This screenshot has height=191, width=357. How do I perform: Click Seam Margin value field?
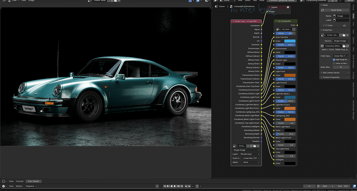[x=341, y=67]
